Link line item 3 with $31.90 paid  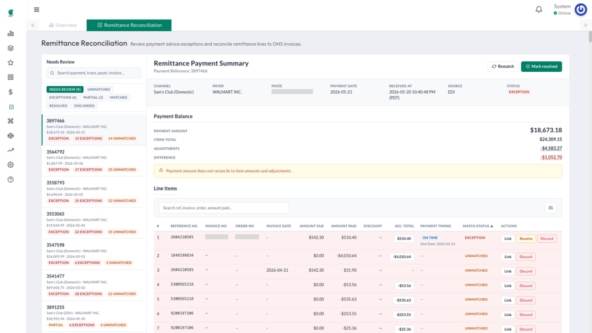pos(508,271)
